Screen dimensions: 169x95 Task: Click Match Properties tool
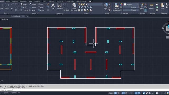[116, 7]
